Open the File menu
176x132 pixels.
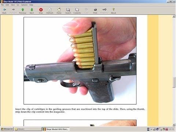coord(2,5)
